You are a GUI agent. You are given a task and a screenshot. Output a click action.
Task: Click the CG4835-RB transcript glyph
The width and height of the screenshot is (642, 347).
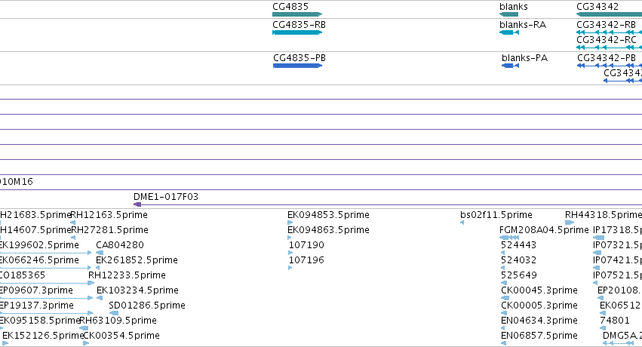297,32
